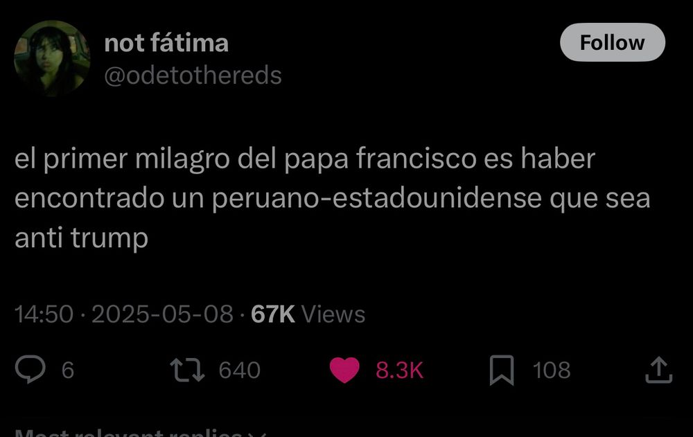Image resolution: width=693 pixels, height=437 pixels.
Task: Click the 14:50 timestamp
Action: [44, 314]
